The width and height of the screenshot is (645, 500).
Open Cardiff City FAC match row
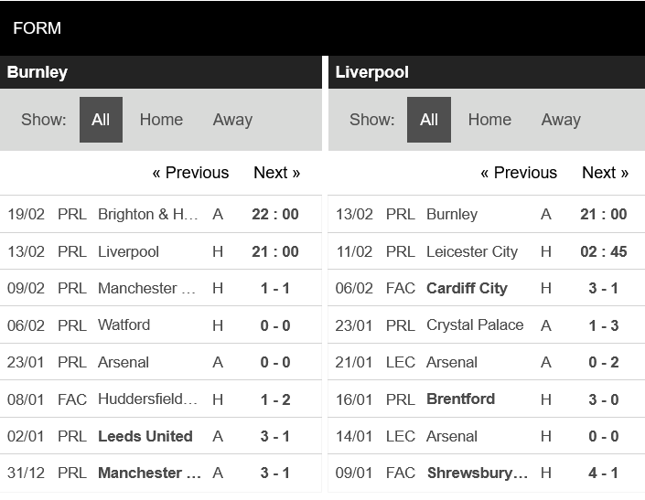point(487,288)
